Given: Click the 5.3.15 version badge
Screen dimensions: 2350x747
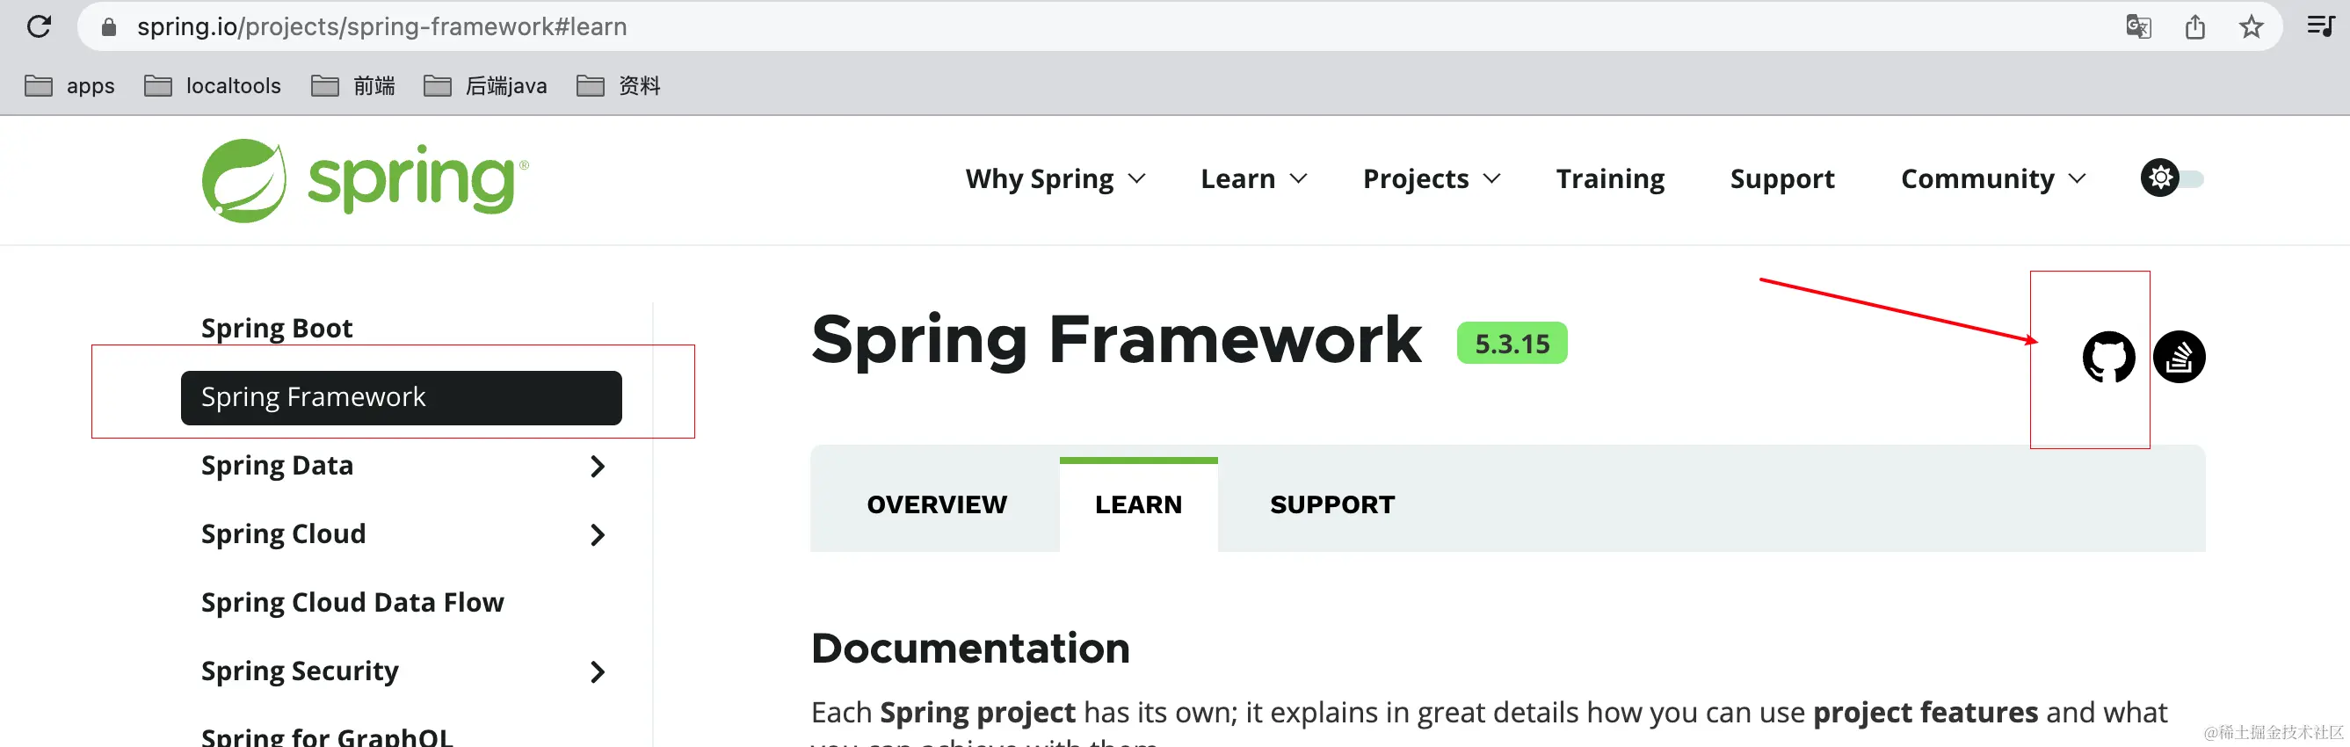Looking at the screenshot, I should tap(1512, 344).
